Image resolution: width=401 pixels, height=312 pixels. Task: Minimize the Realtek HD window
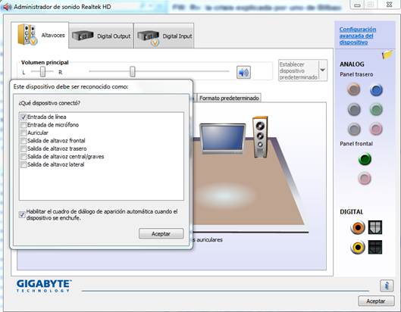pos(357,5)
